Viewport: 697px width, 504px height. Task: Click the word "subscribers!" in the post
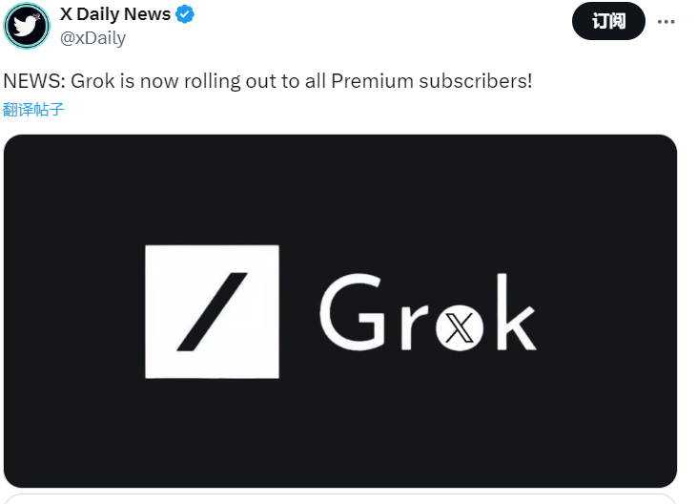(476, 81)
